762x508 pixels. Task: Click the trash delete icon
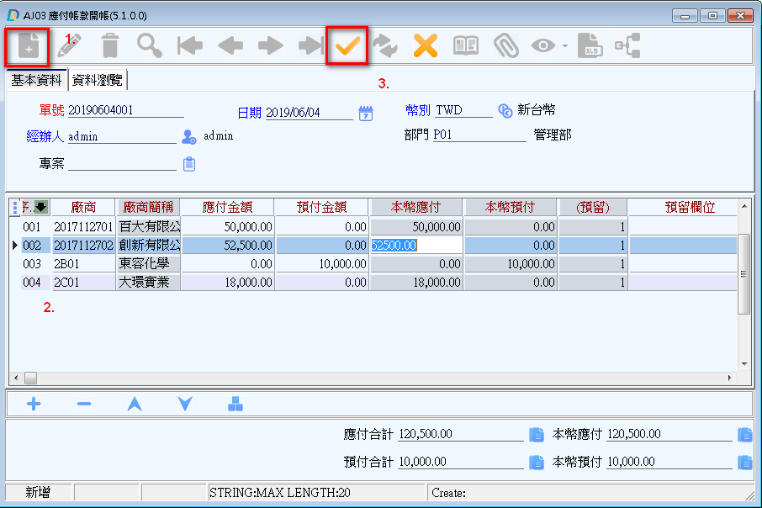click(x=110, y=46)
